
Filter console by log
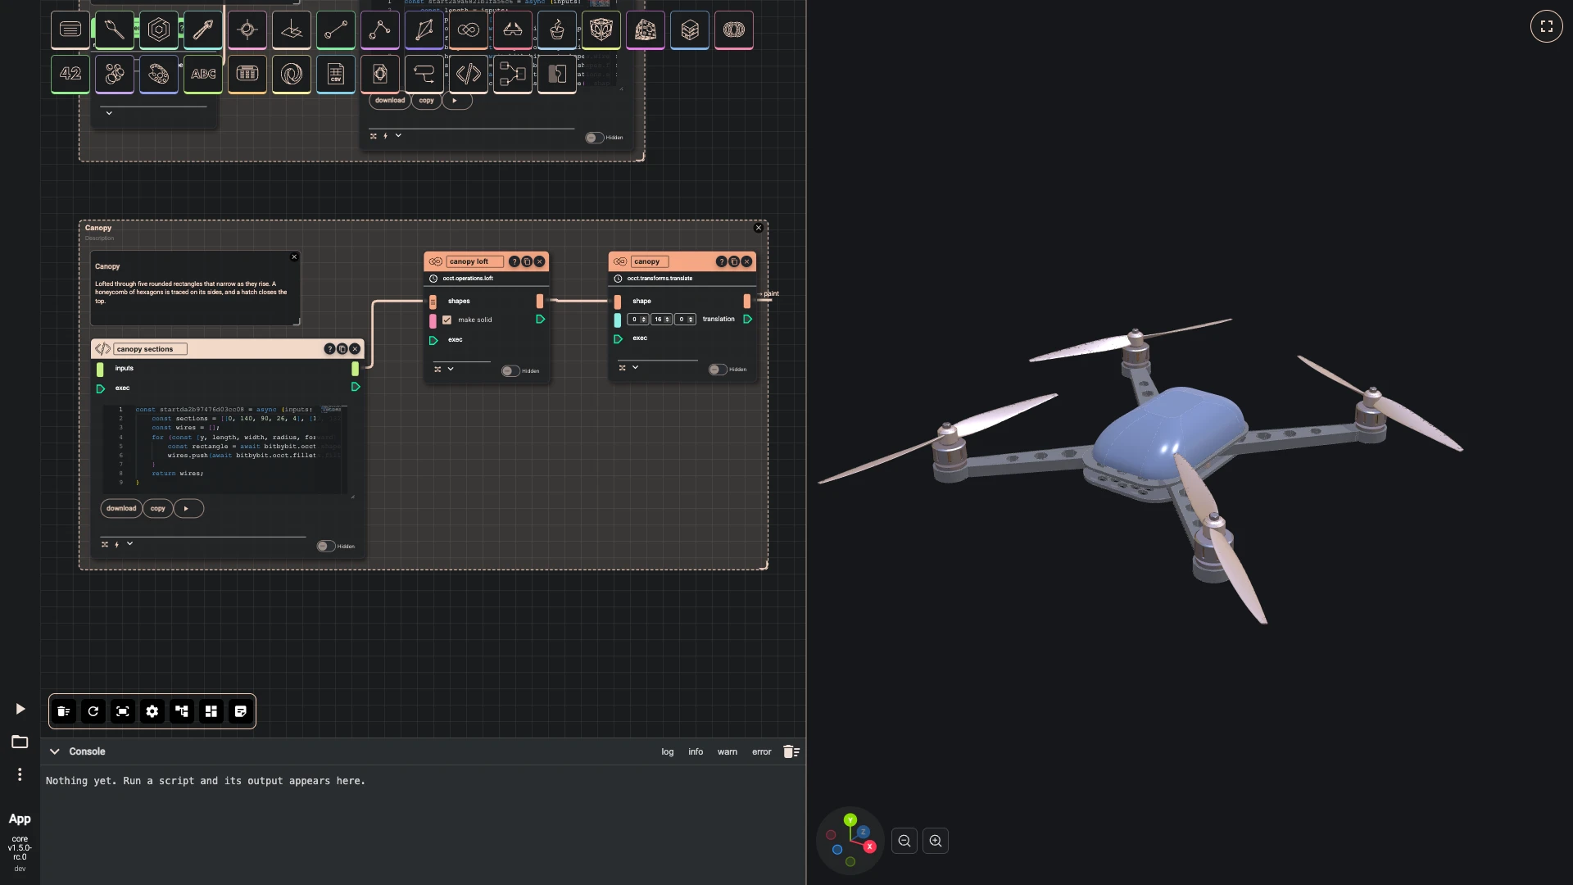pos(668,752)
